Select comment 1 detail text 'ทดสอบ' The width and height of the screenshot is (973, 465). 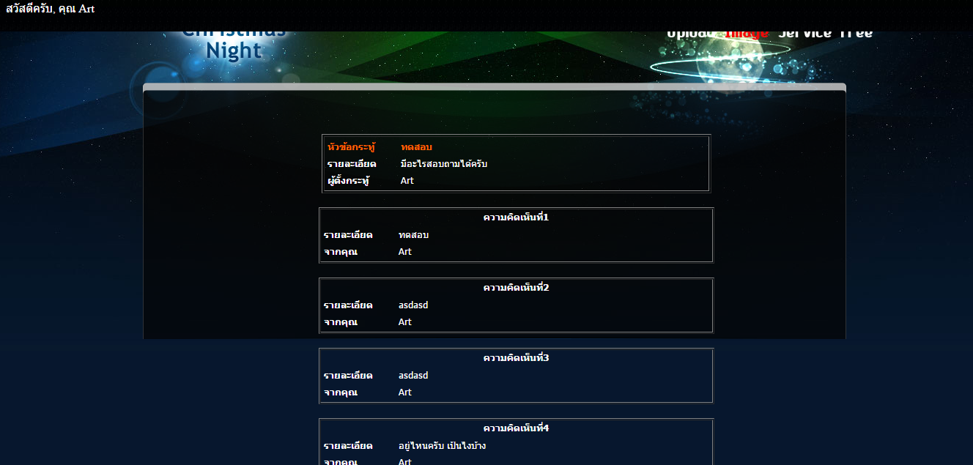[x=413, y=235]
